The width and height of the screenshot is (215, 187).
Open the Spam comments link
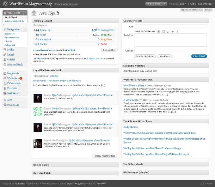click(x=104, y=44)
